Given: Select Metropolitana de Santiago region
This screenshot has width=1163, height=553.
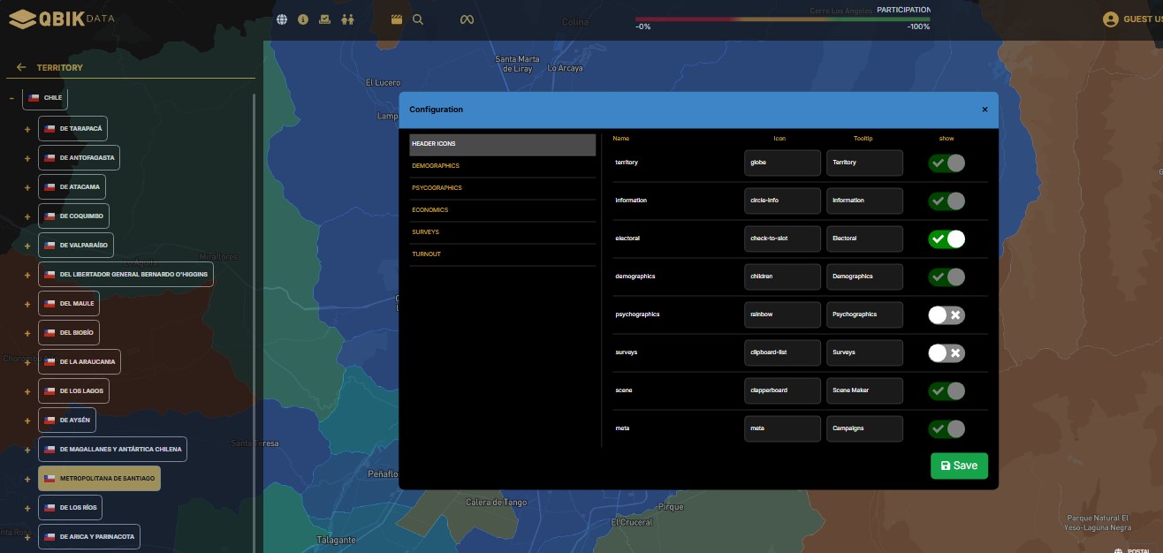Looking at the screenshot, I should click(99, 478).
